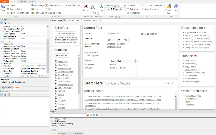Open About from Tools group
This screenshot has height=135, width=216.
(x=131, y=5)
